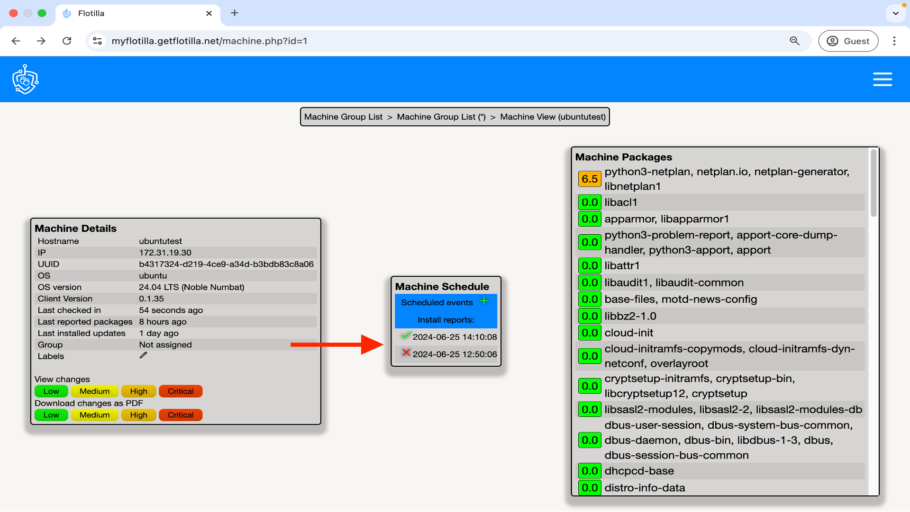Click the browser zoom magnifier icon
Screen dimensions: 910x512
(x=794, y=41)
